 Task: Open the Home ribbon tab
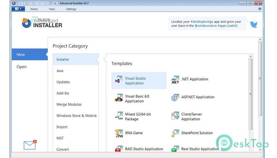(34, 9)
